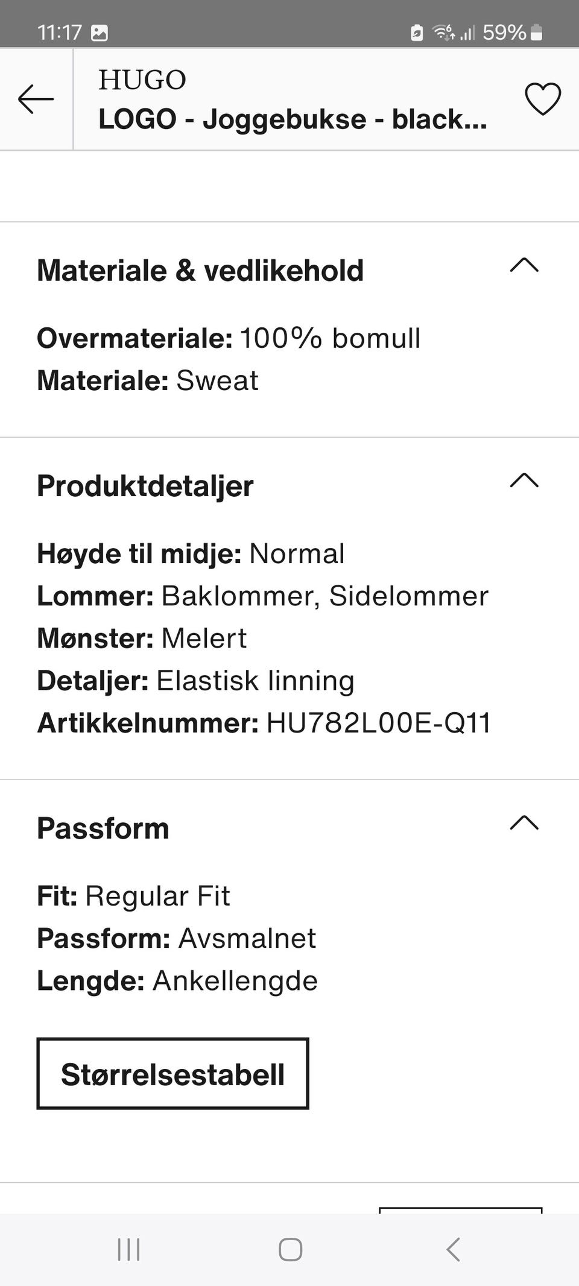Tap the image notification icon in status bar
This screenshot has height=1286, width=579.
pos(100,33)
